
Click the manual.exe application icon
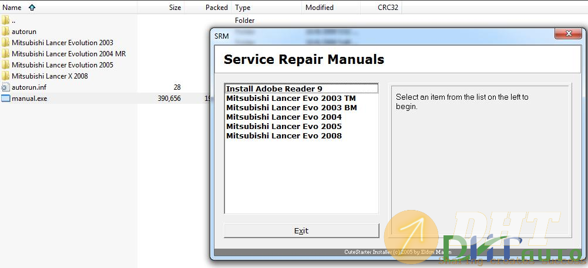tap(5, 99)
